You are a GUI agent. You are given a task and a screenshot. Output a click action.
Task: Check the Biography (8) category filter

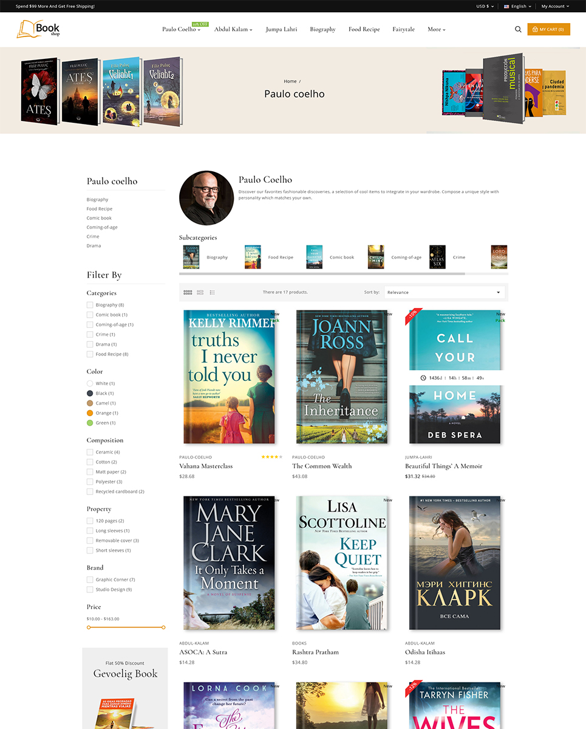(x=90, y=305)
